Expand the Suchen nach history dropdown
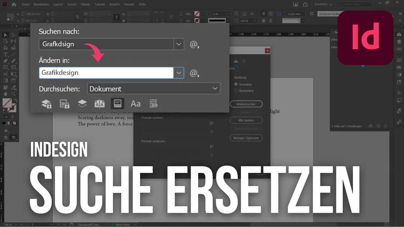404x227 pixels. click(179, 44)
